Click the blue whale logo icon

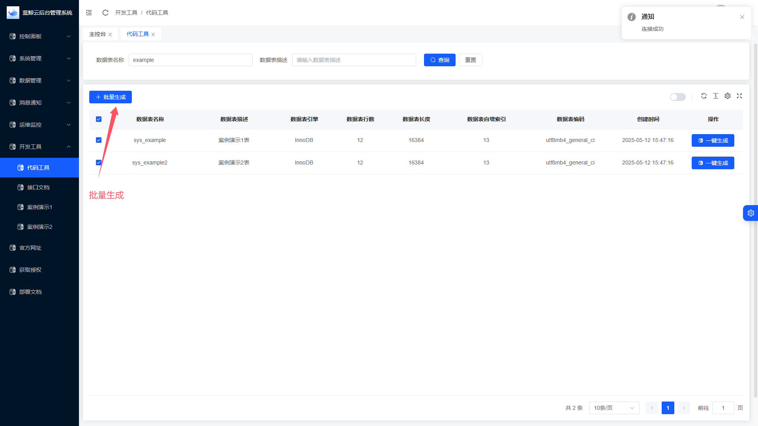[13, 13]
